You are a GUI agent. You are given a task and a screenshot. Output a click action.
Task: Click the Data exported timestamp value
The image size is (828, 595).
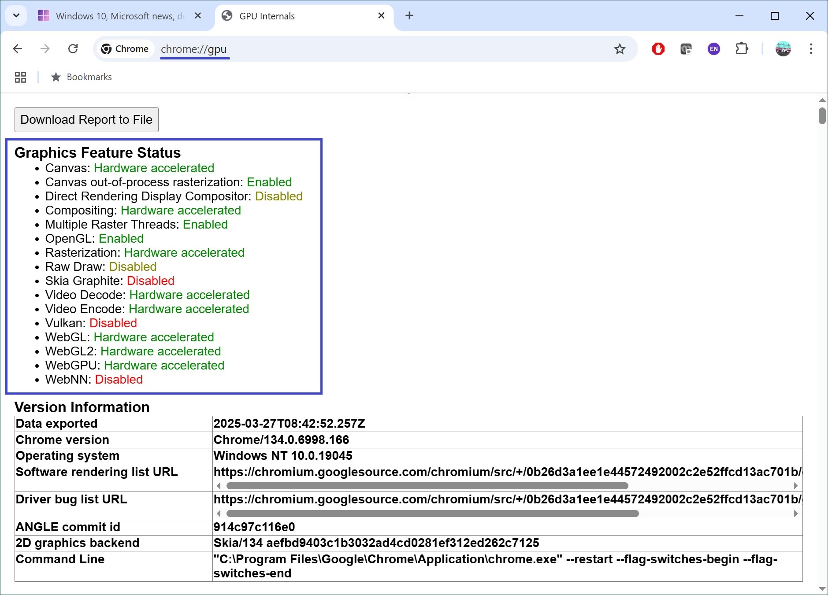click(289, 424)
